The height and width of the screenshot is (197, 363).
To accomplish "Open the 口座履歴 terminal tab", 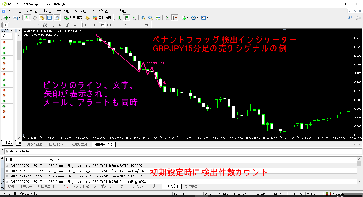I will [44, 186].
